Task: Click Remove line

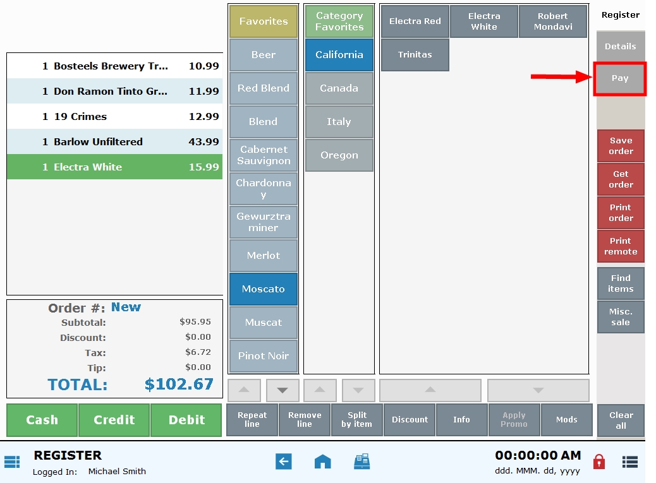Action: (305, 419)
